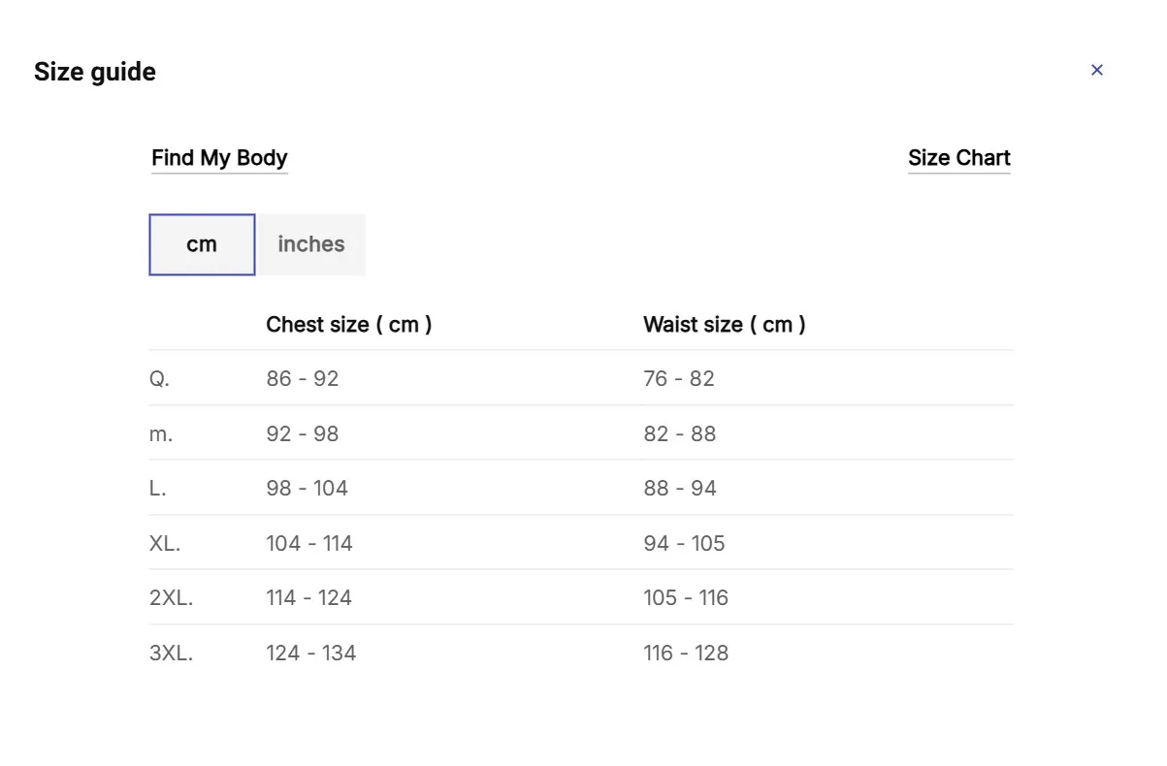1167x766 pixels.
Task: Click chest value 86 - 92
Action: tap(303, 378)
